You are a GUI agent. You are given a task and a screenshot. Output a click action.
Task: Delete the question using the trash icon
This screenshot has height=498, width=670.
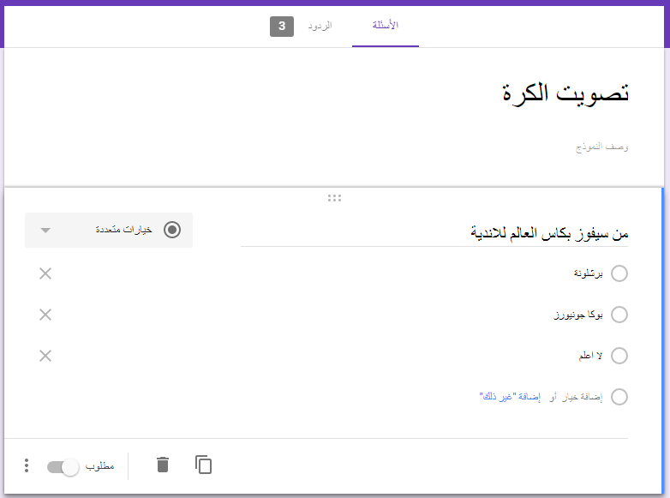[x=163, y=465]
